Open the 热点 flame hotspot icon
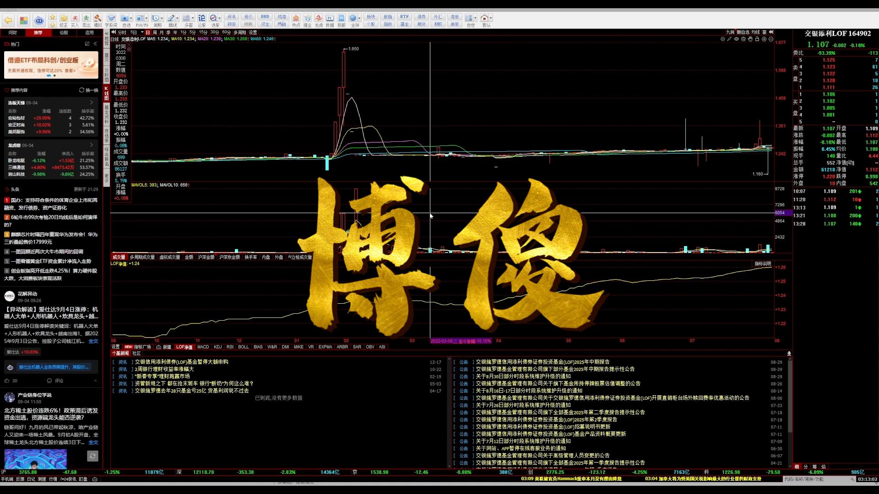879x494 pixels. pos(296,21)
